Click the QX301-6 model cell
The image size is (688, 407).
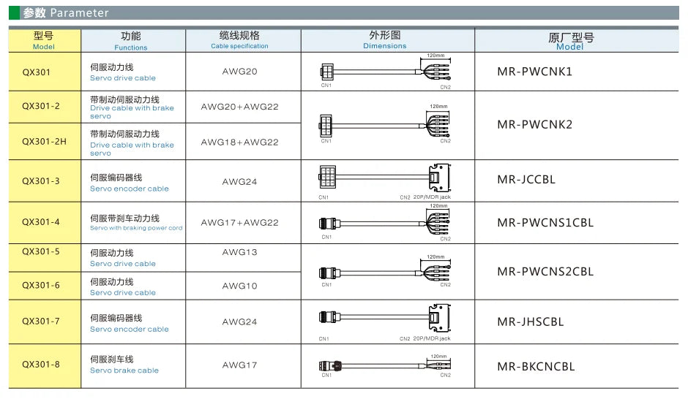tap(45, 286)
